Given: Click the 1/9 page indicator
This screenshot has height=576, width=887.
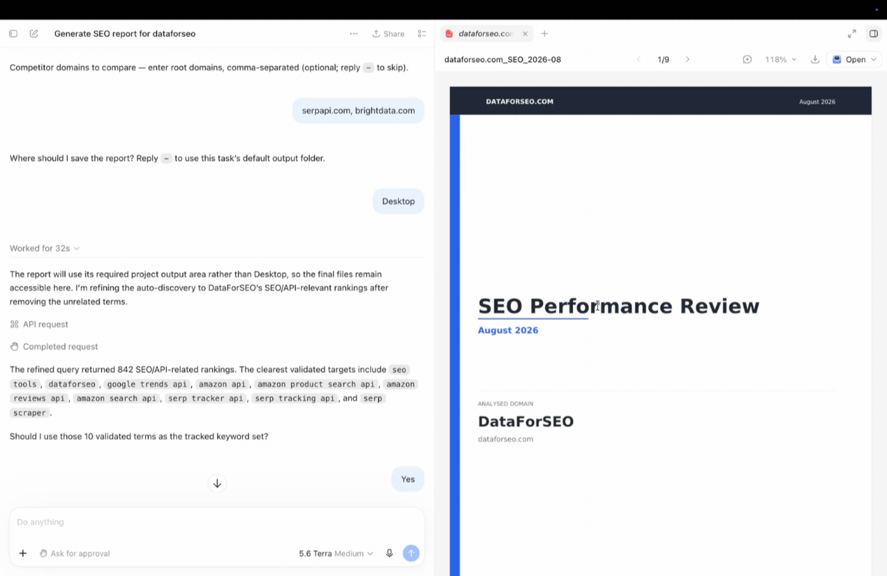Looking at the screenshot, I should click(663, 59).
